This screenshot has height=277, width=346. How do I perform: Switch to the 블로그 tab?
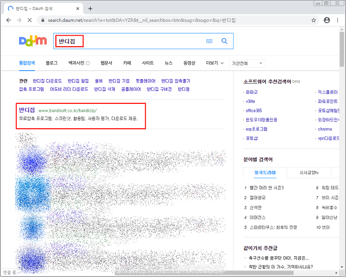(52, 63)
